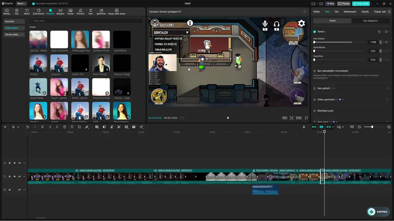Click the Undo arrow in timeline toolbar

pos(28,127)
